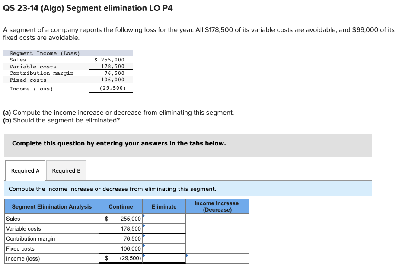Click the Eliminate input for Fixed costs
399x267 pixels.
click(163, 248)
